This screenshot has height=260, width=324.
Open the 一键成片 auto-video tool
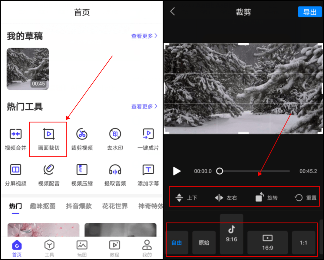[x=148, y=139]
